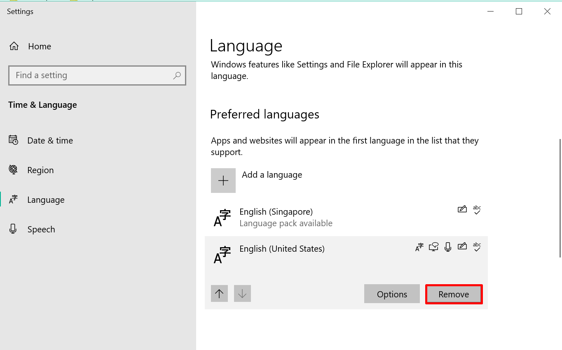562x350 pixels.
Task: Open Options for English (United States)
Action: click(392, 294)
